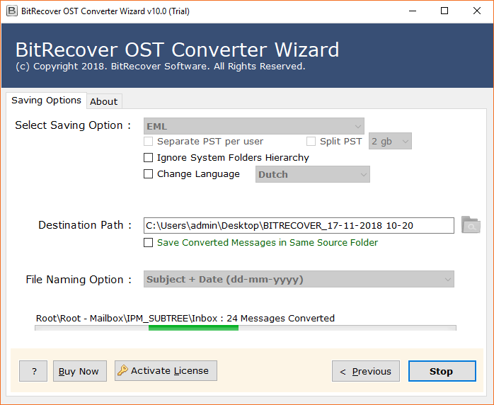This screenshot has width=494, height=405.
Task: Open the 2 gb split size dropdown
Action: [390, 141]
